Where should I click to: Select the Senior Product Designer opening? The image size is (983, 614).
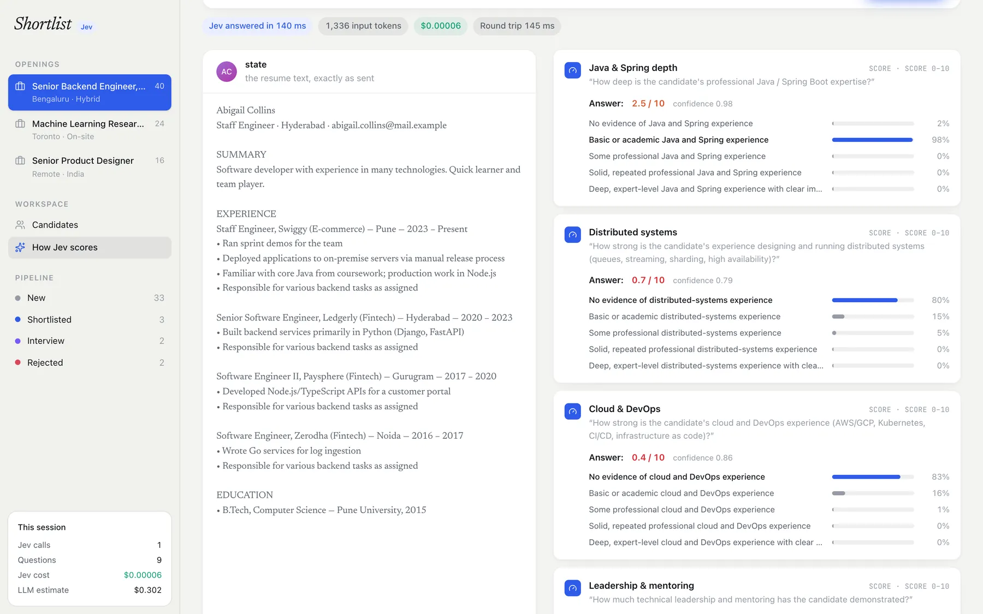(x=90, y=167)
